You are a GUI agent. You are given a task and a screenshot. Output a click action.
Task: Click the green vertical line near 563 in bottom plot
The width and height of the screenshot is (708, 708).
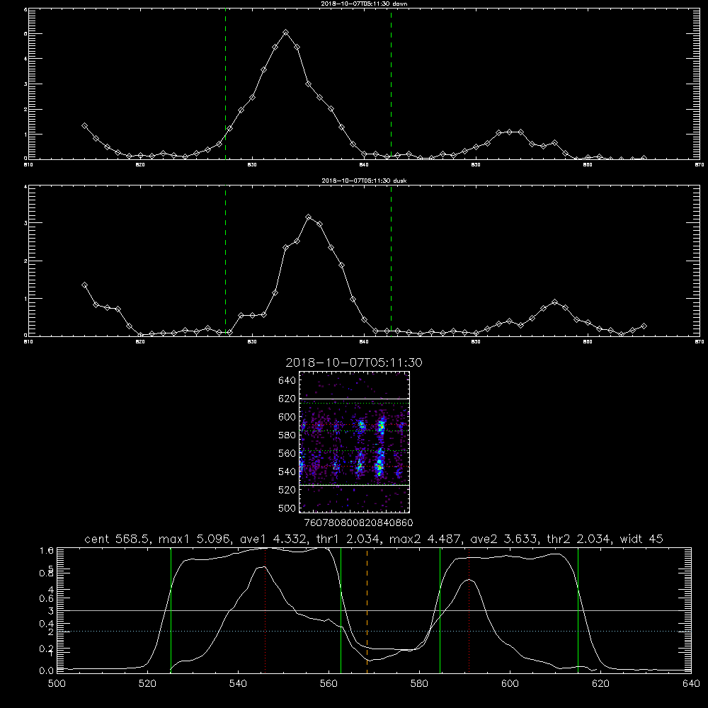pos(341,610)
